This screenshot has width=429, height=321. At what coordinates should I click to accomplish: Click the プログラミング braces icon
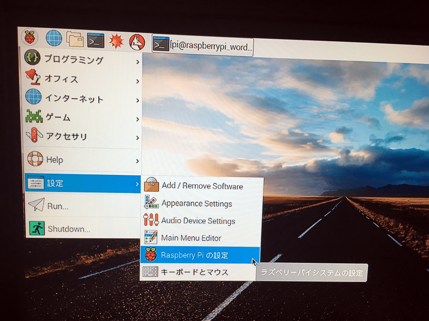tap(32, 57)
